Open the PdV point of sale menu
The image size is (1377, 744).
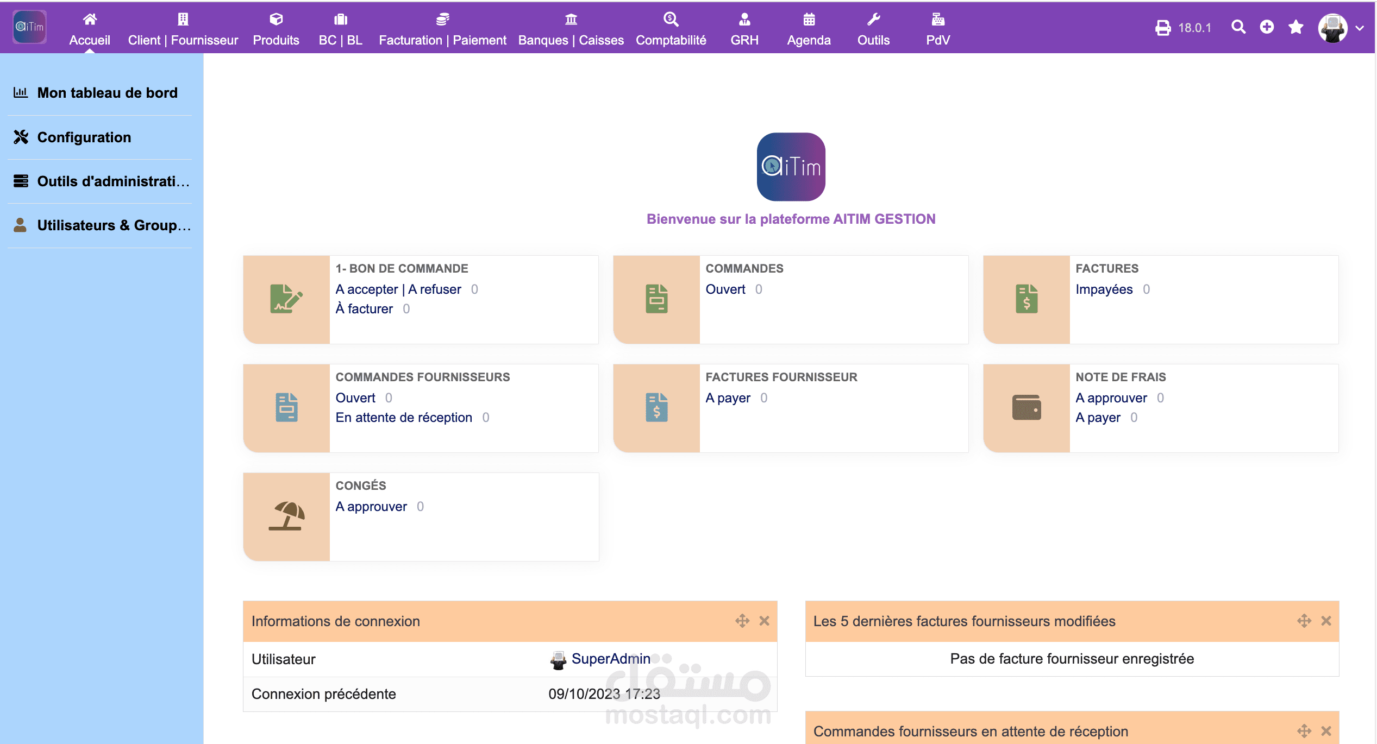(x=938, y=29)
